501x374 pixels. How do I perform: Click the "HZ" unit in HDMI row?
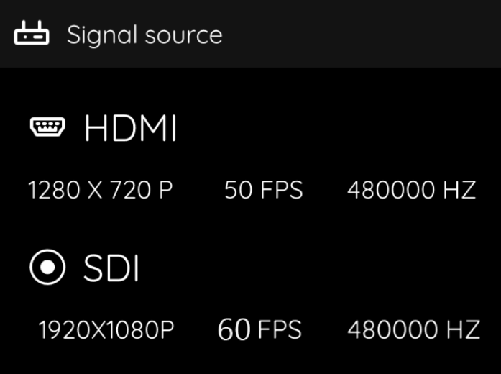tap(460, 191)
